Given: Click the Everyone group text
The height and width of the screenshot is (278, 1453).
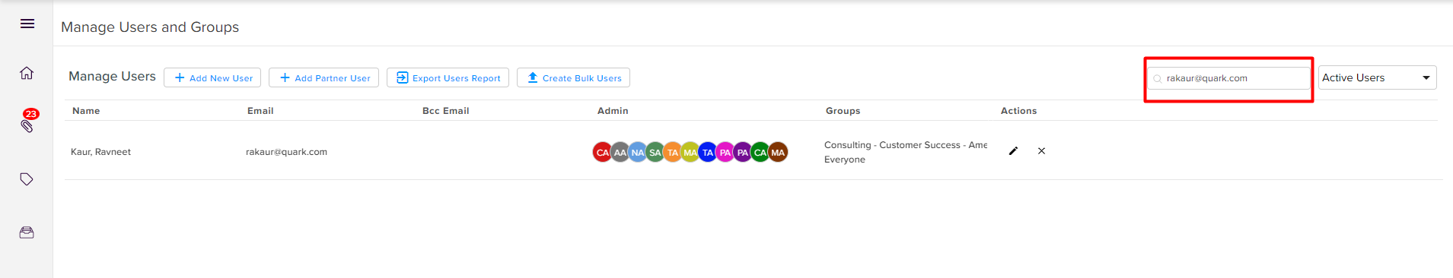Looking at the screenshot, I should pos(845,160).
